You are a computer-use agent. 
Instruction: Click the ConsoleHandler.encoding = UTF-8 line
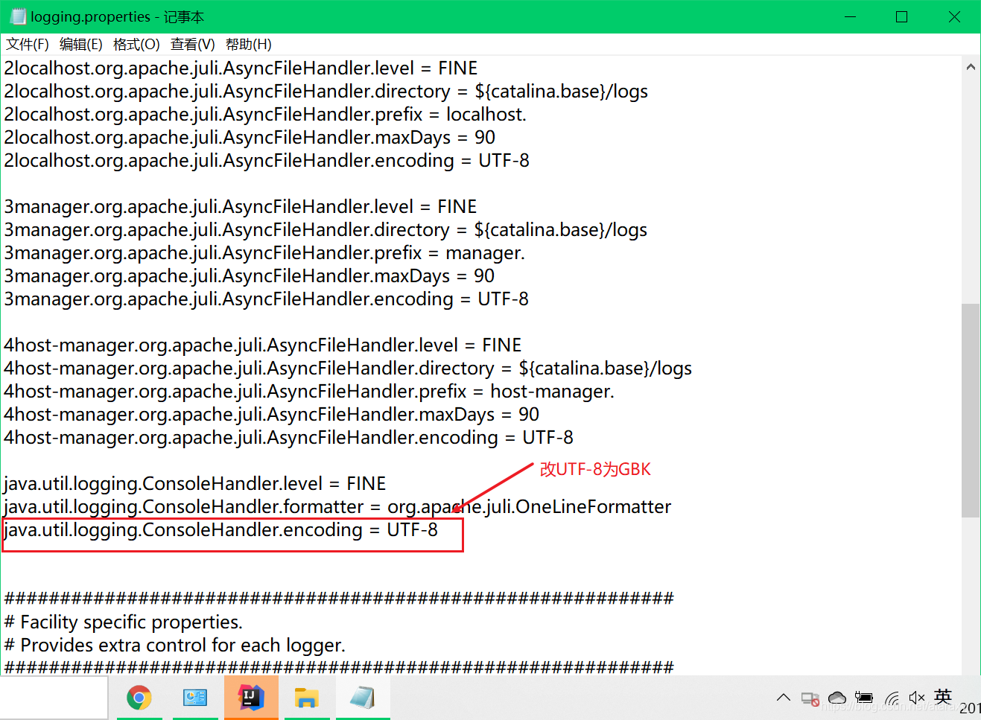(220, 530)
